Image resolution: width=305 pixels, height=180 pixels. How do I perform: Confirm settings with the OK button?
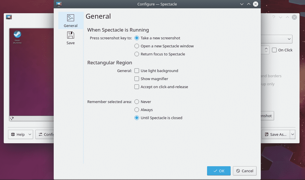click(219, 171)
